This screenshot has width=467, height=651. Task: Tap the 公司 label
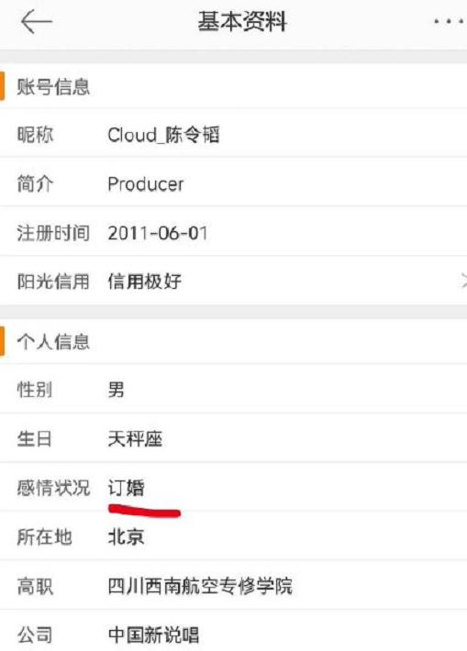tap(35, 634)
